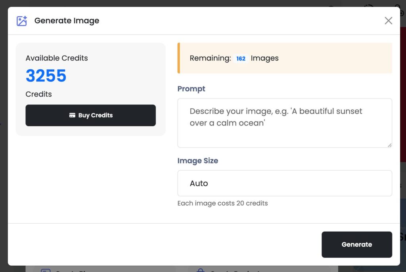Close the Generate Image dialog
Screen dimensions: 406x272
coord(388,21)
